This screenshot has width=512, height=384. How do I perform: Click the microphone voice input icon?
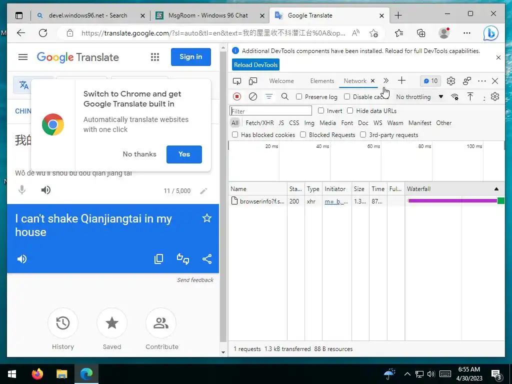[x=22, y=190]
